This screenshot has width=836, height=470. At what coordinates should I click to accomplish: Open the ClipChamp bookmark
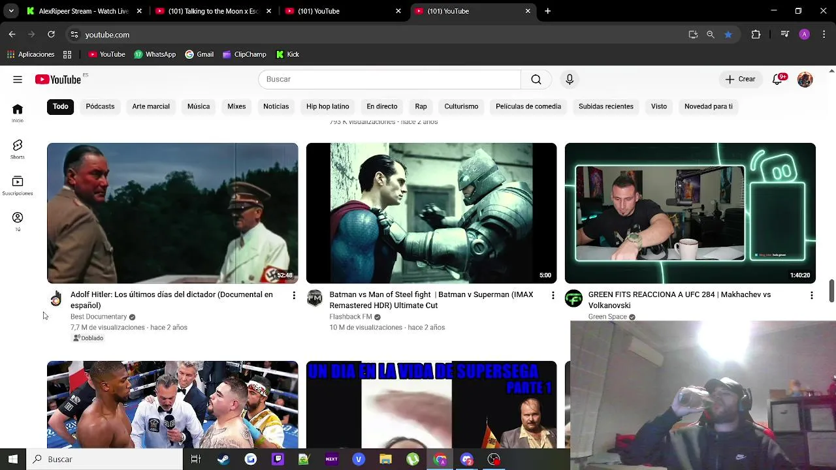click(244, 54)
